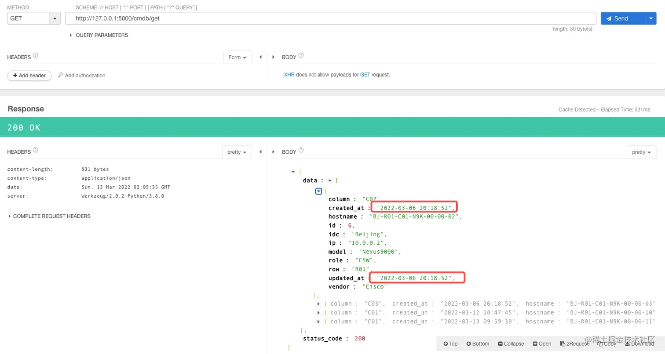Expand the row created 2022-03-13 09:59:39
This screenshot has width=665, height=354.
point(318,321)
